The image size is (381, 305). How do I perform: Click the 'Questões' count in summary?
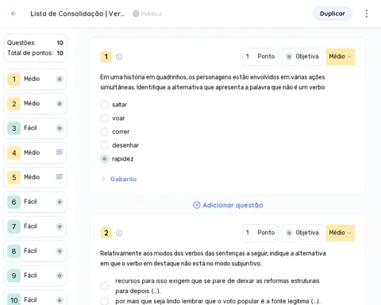[35, 43]
